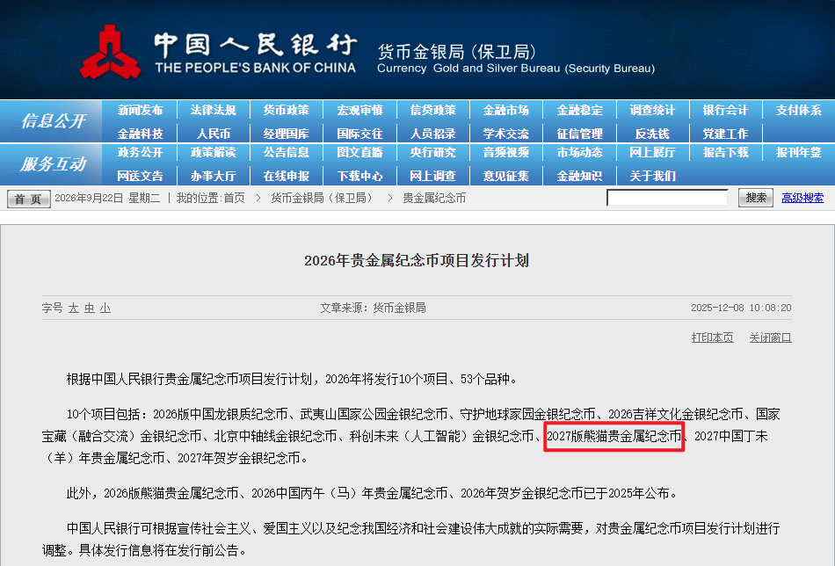Screen dimensions: 835x566
Task: Open 信贷政策 navigation item
Action: (x=433, y=110)
